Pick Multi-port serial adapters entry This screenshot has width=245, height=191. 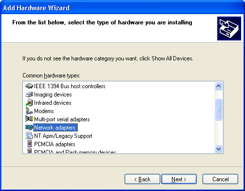click(62, 119)
